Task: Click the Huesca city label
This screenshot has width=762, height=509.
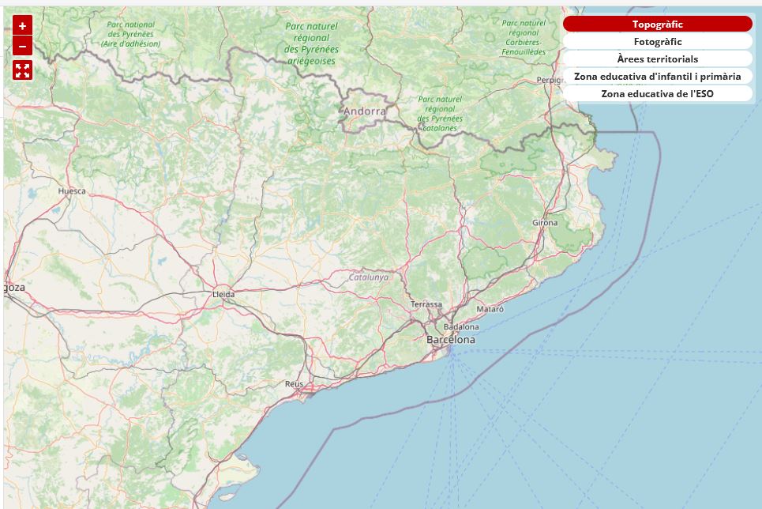Action: click(x=72, y=191)
